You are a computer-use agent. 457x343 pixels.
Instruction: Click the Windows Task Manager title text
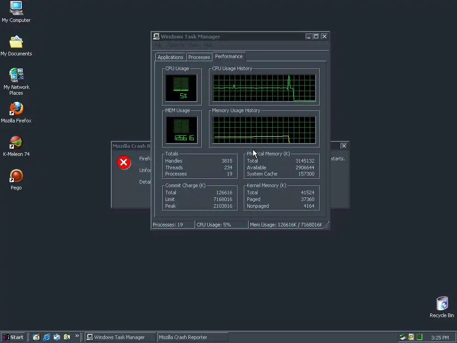point(190,37)
